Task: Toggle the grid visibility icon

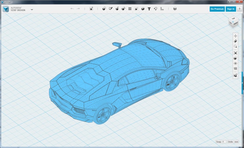Action: (235, 69)
